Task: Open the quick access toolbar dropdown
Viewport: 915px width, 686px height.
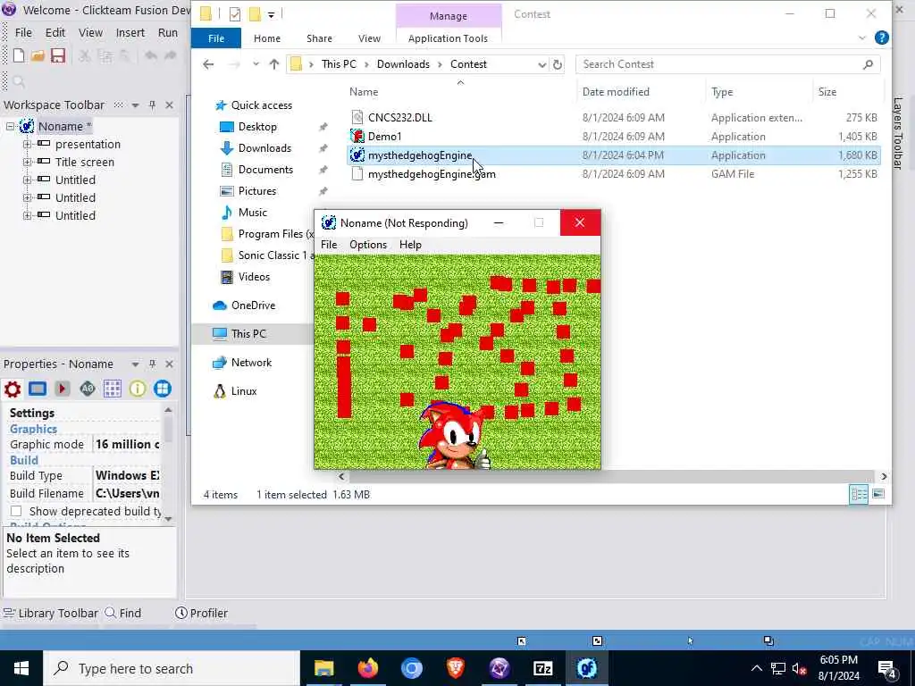Action: (x=272, y=14)
